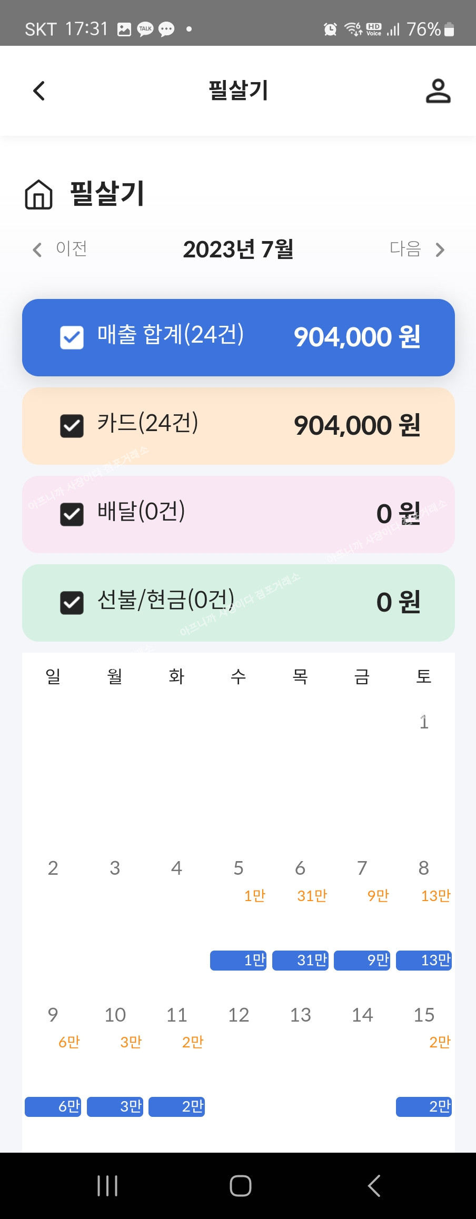Tap the blue 31만 sales bar

pyautogui.click(x=300, y=960)
